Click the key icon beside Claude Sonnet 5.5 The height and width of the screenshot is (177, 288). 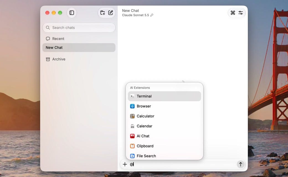(152, 15)
